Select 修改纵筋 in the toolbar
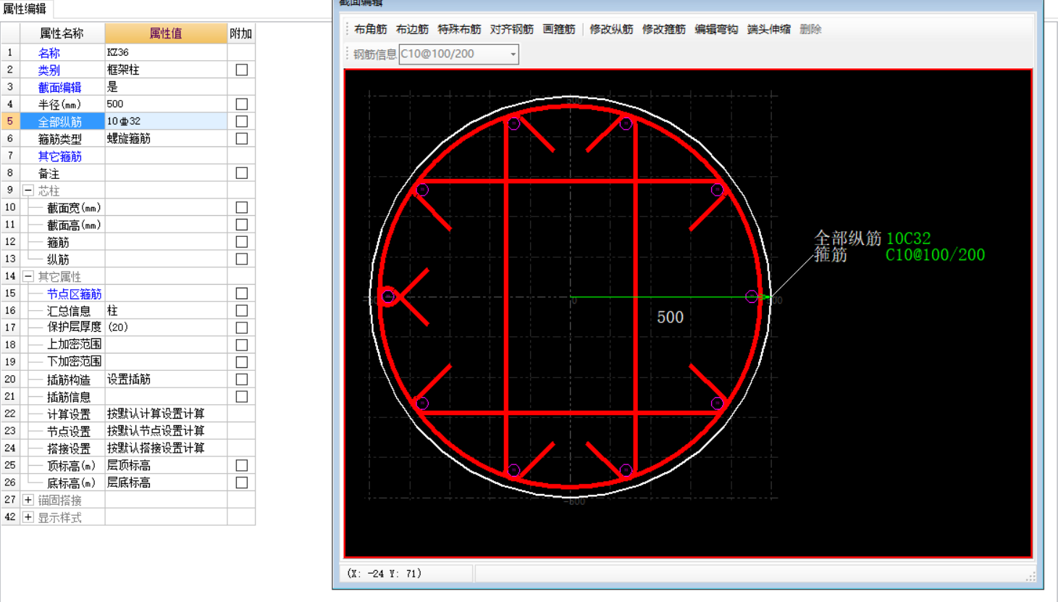This screenshot has width=1058, height=602. point(611,30)
